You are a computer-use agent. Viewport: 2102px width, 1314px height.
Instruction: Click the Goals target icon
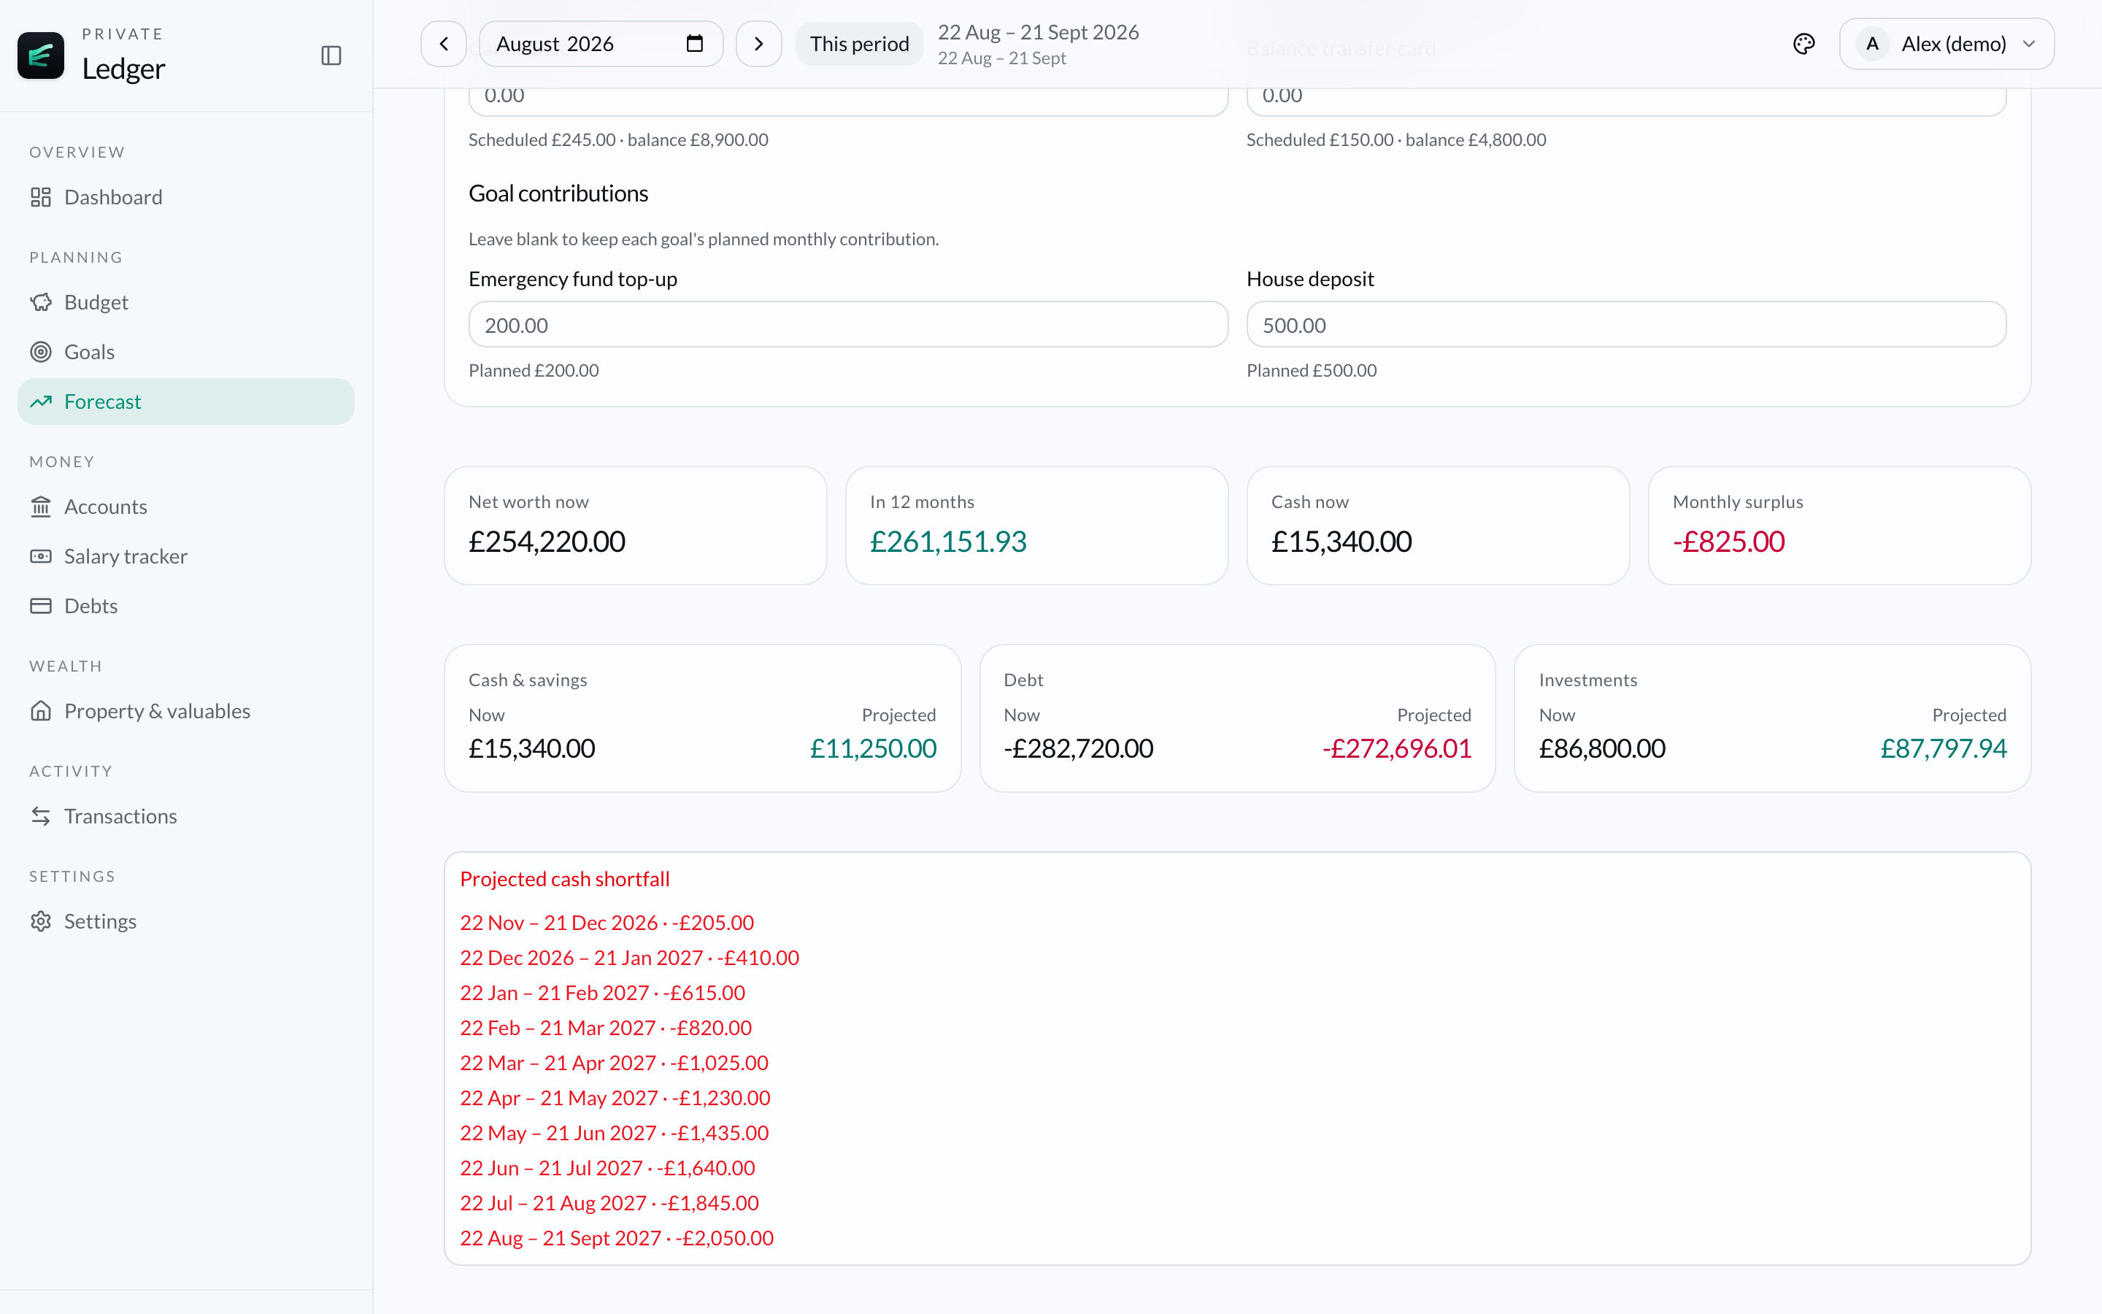pos(41,352)
